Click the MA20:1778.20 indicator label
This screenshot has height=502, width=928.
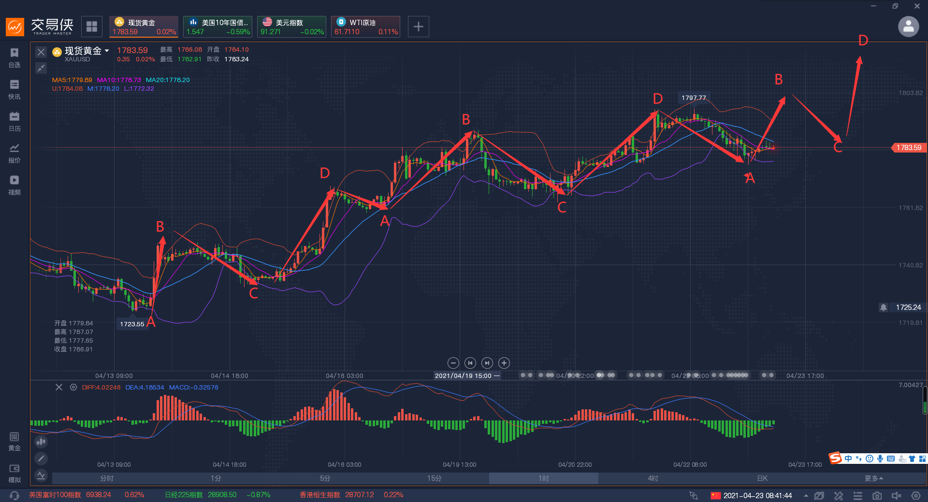coord(168,80)
